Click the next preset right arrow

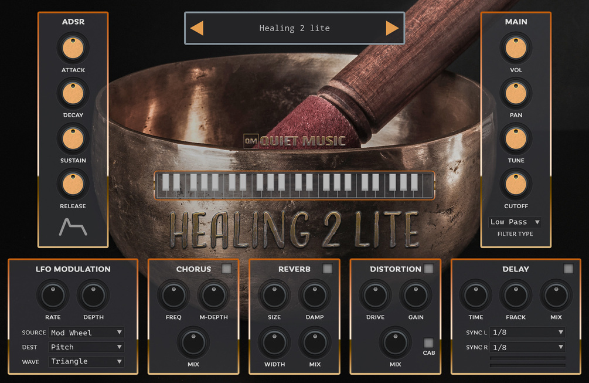(392, 28)
